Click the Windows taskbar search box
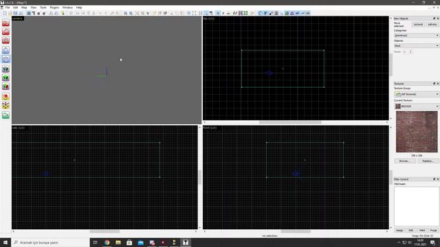The image size is (440, 247). tap(50, 242)
